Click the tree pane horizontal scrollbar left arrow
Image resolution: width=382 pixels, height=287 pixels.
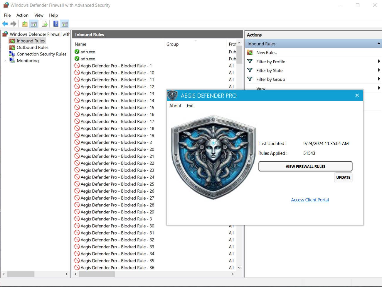4,274
